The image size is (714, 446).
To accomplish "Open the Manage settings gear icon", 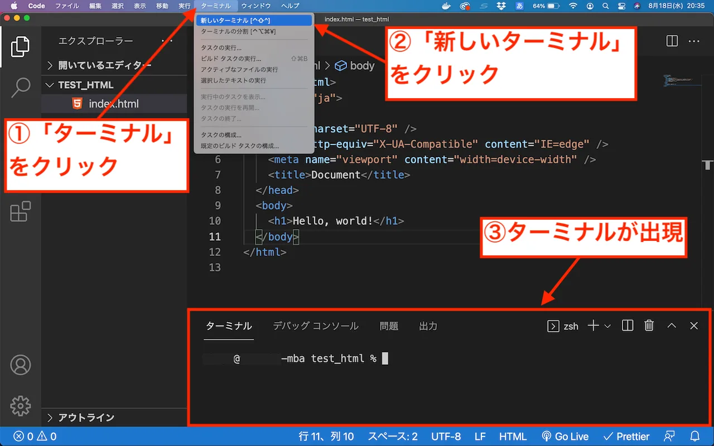I will pyautogui.click(x=21, y=406).
